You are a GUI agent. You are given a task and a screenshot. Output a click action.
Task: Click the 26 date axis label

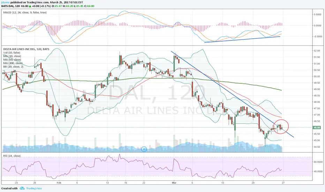(x=35, y=183)
